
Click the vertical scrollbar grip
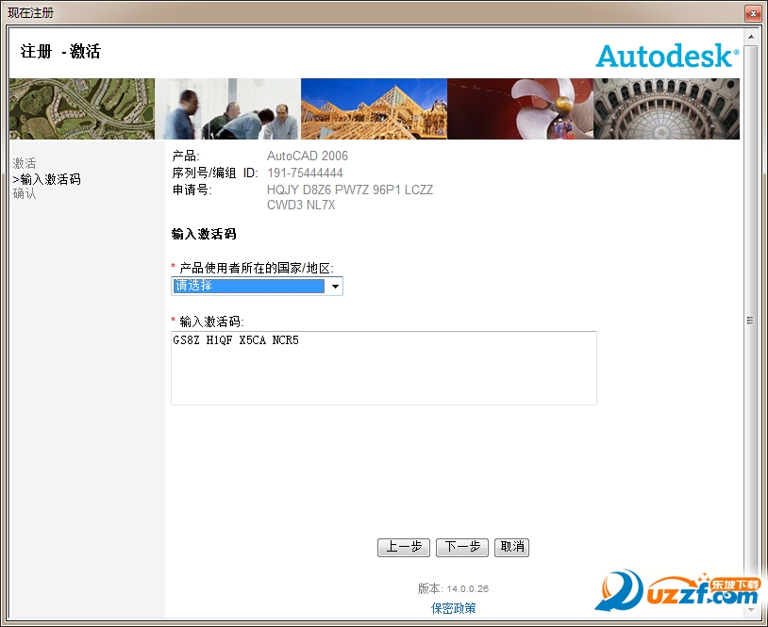click(x=750, y=321)
